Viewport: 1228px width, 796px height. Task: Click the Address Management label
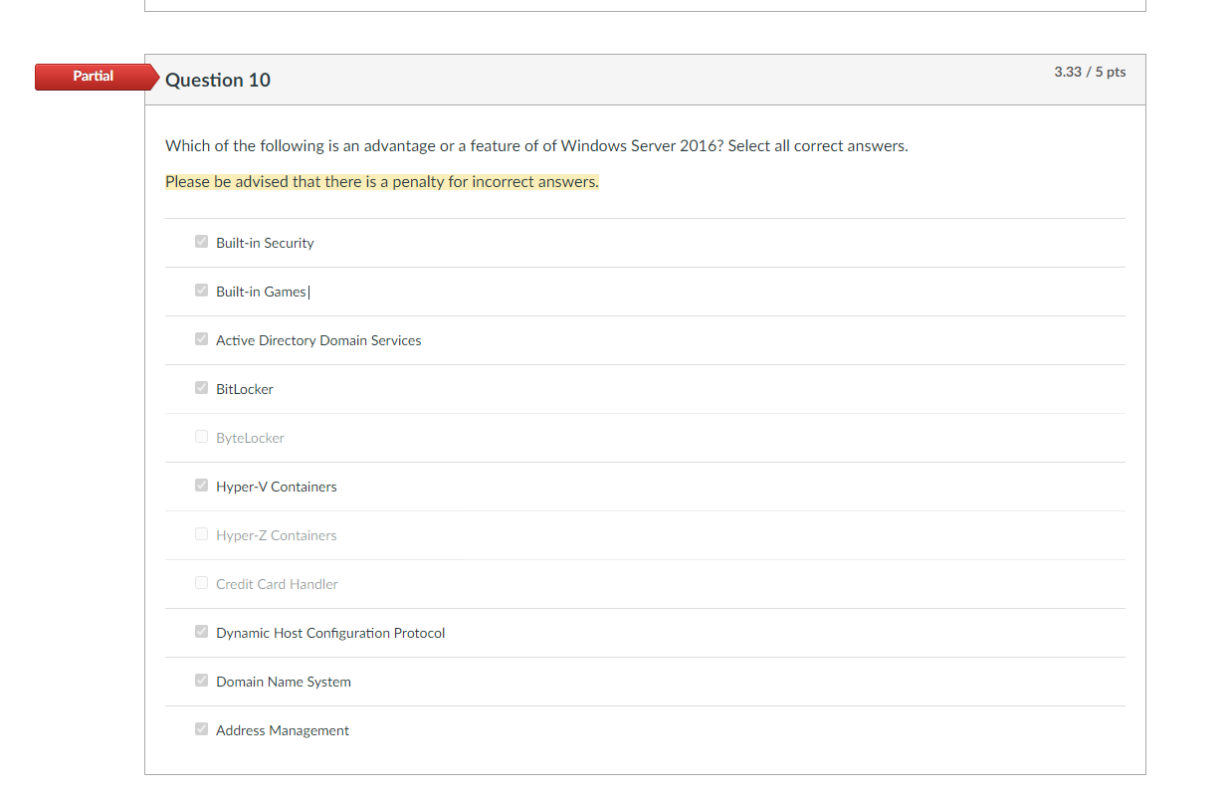[283, 730]
